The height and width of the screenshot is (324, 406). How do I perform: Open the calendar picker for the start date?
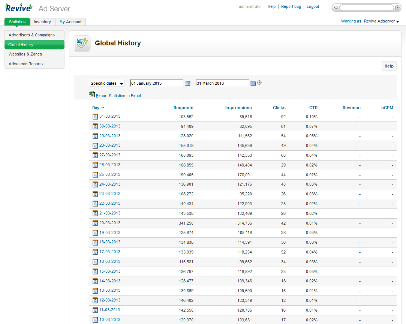(187, 83)
